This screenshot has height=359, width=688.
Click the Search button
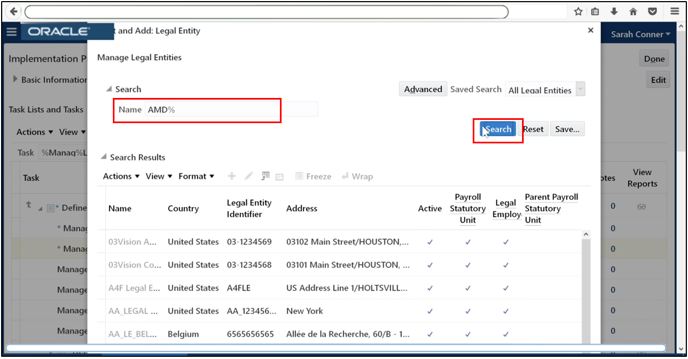497,129
